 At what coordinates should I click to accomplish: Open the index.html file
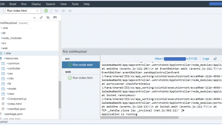click(x=15, y=104)
